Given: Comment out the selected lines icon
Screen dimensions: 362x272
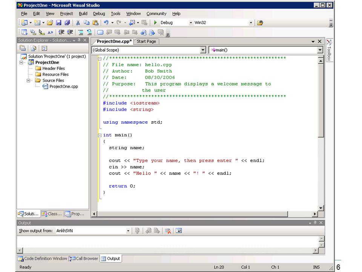Looking at the screenshot, I should pos(81,32).
